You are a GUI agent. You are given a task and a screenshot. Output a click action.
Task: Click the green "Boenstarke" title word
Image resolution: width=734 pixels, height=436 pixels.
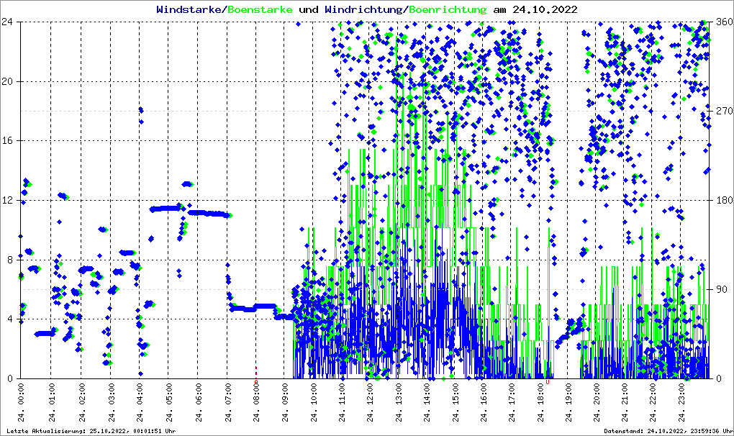(x=260, y=9)
